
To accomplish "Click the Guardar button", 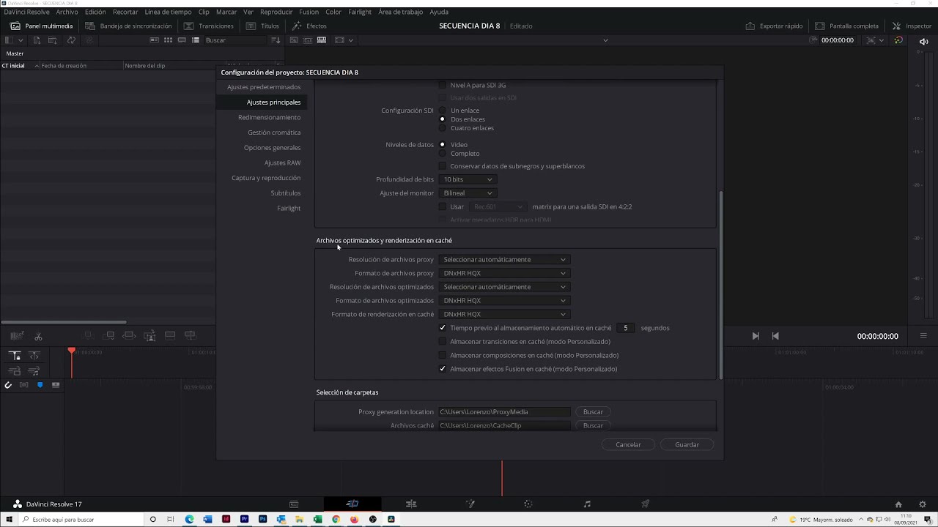I will tap(687, 445).
